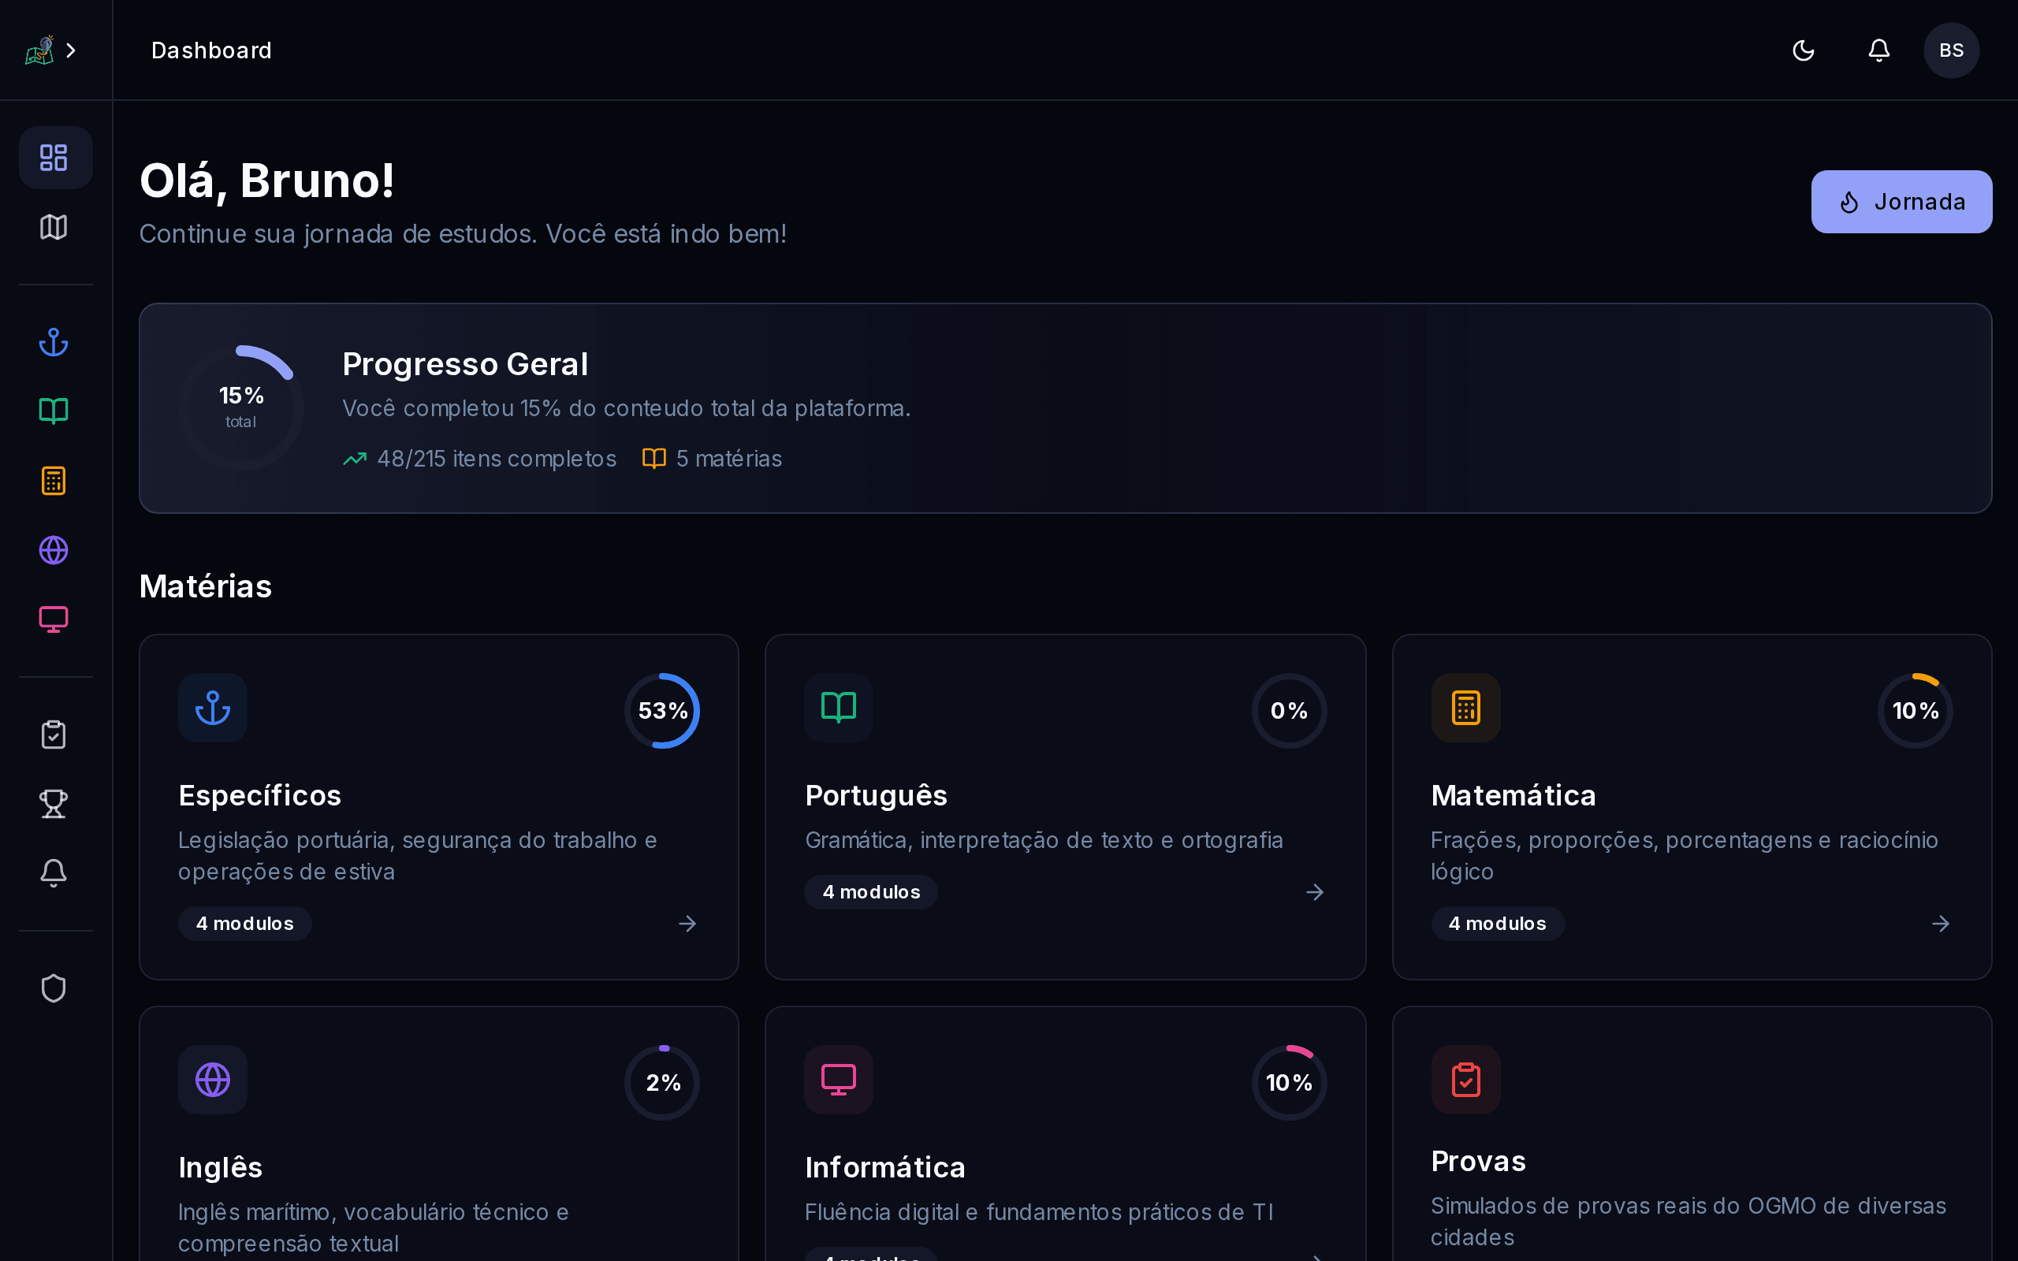This screenshot has width=2018, height=1261.
Task: Switch to the Dashboard tab in top bar
Action: [x=211, y=50]
